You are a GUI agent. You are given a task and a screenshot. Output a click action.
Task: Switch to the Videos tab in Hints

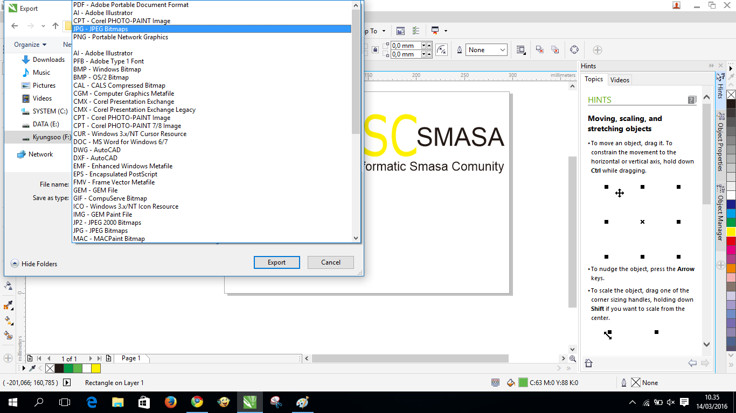coord(620,80)
